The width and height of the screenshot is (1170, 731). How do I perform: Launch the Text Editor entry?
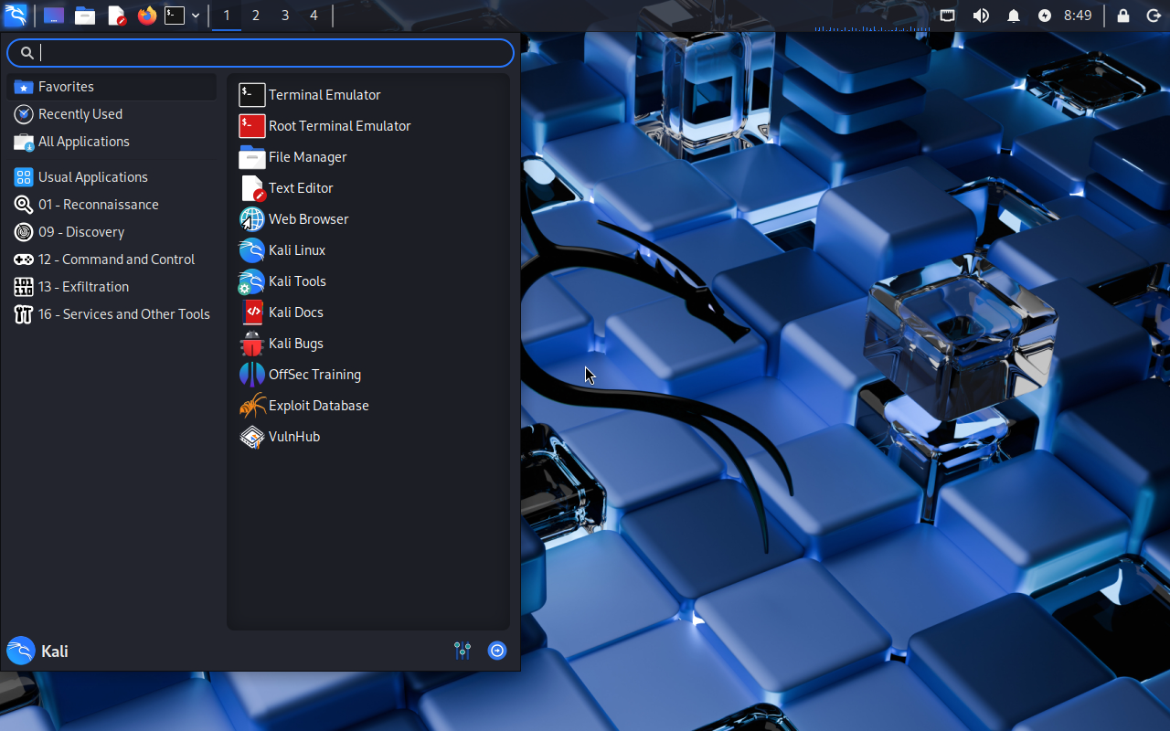point(301,188)
